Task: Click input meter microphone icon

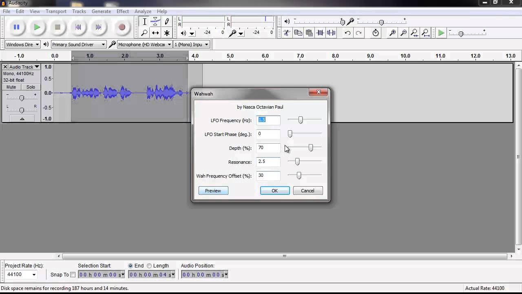Action: pyautogui.click(x=232, y=33)
